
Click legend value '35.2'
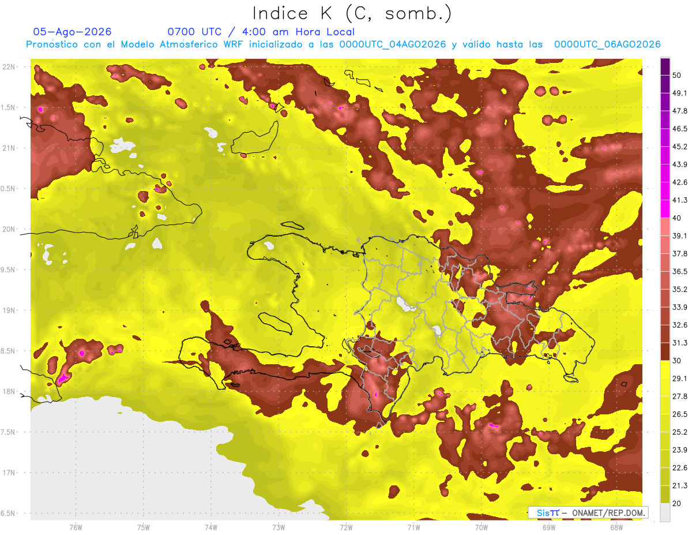click(679, 289)
